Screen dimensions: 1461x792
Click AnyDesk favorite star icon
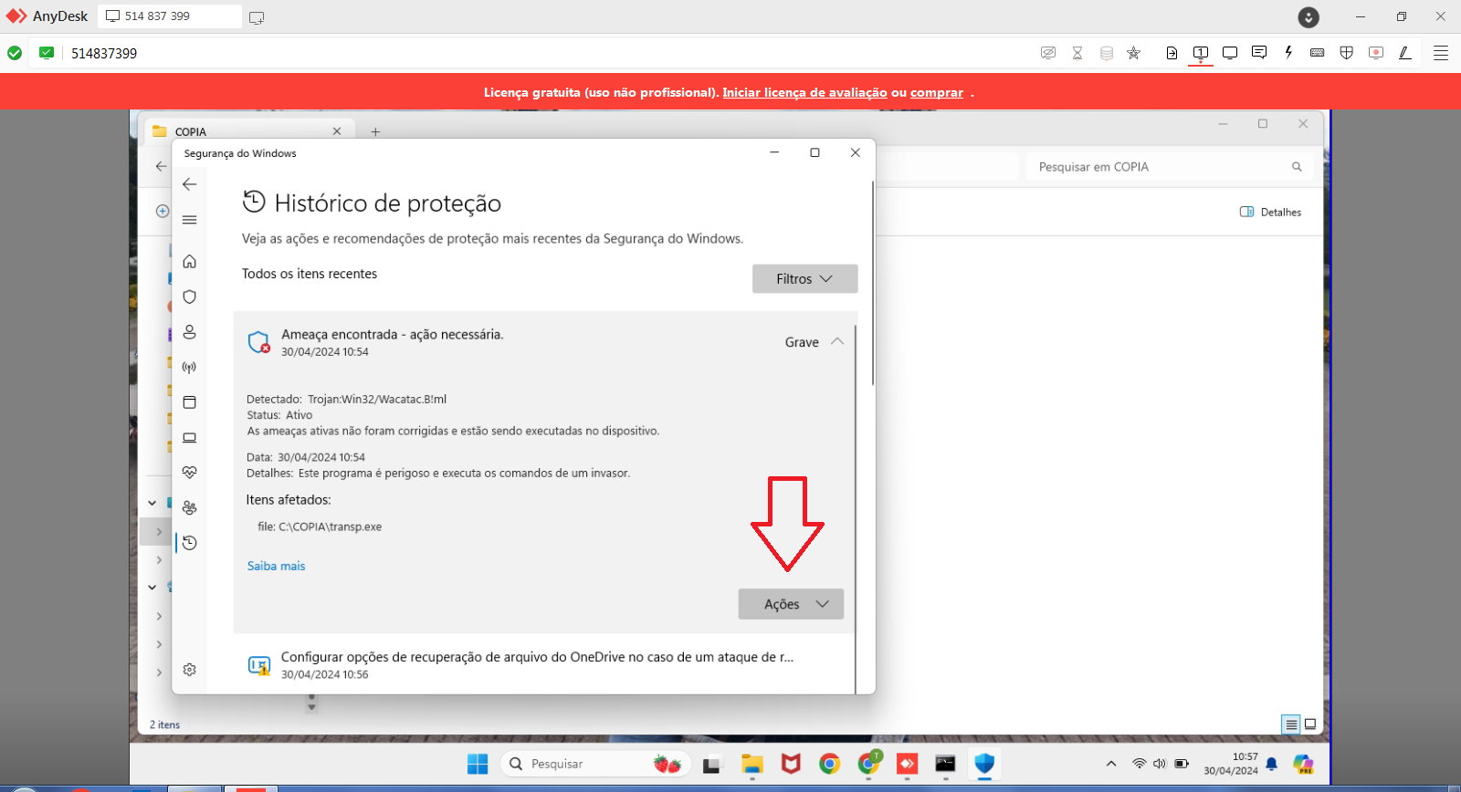pos(1134,53)
